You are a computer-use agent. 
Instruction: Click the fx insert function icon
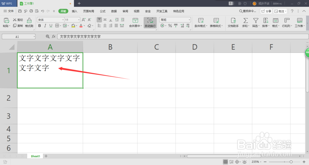pyautogui.click(x=53, y=37)
